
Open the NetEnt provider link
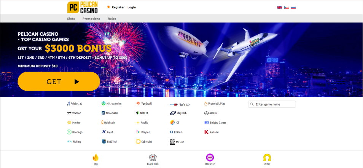click(142, 113)
